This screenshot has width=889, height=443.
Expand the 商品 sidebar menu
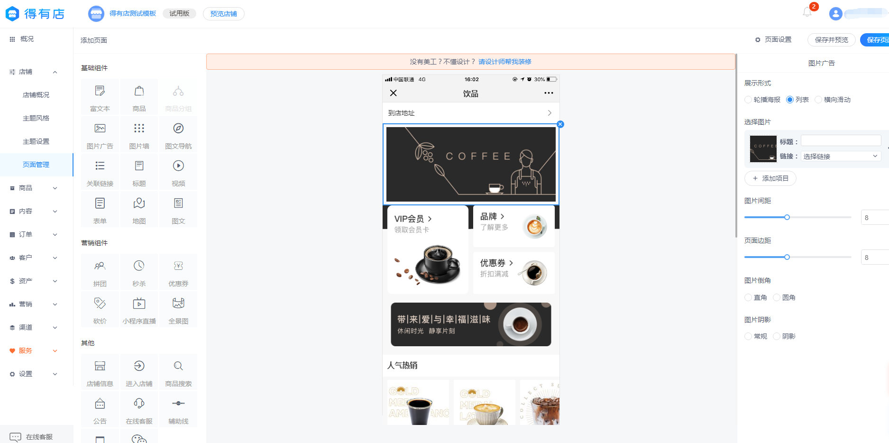33,188
